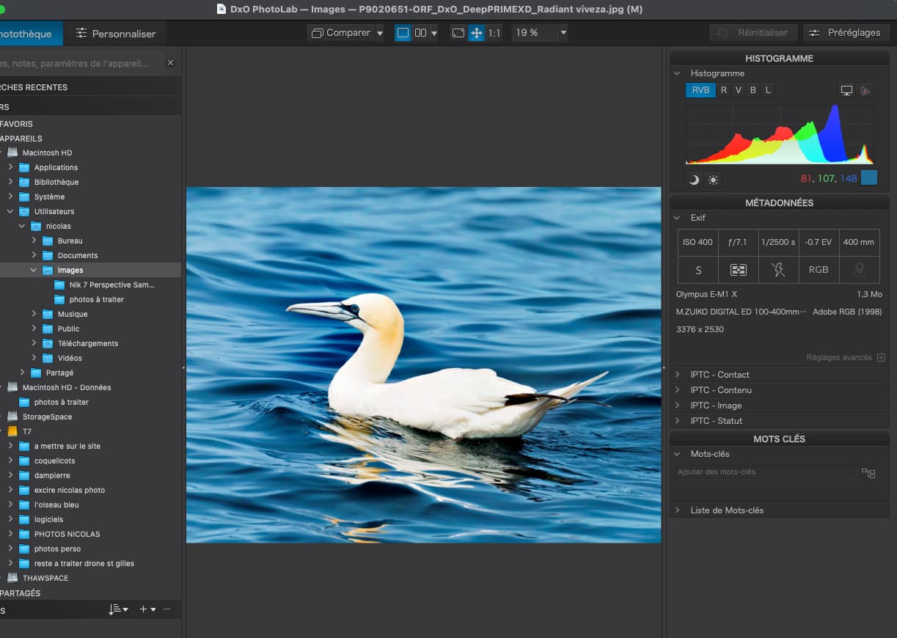Switch to the Personnaliser tab
897x638 pixels.
115,34
